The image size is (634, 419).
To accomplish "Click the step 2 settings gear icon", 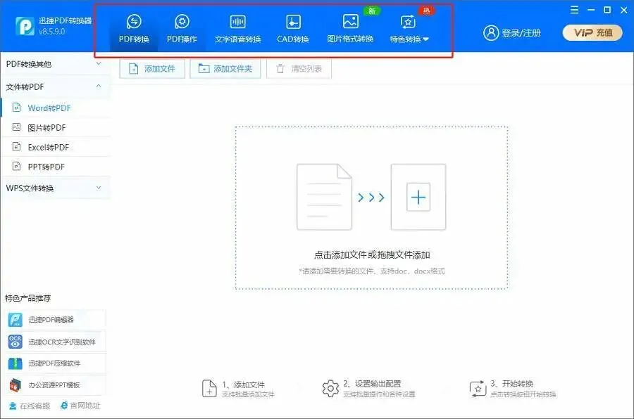I will [330, 388].
